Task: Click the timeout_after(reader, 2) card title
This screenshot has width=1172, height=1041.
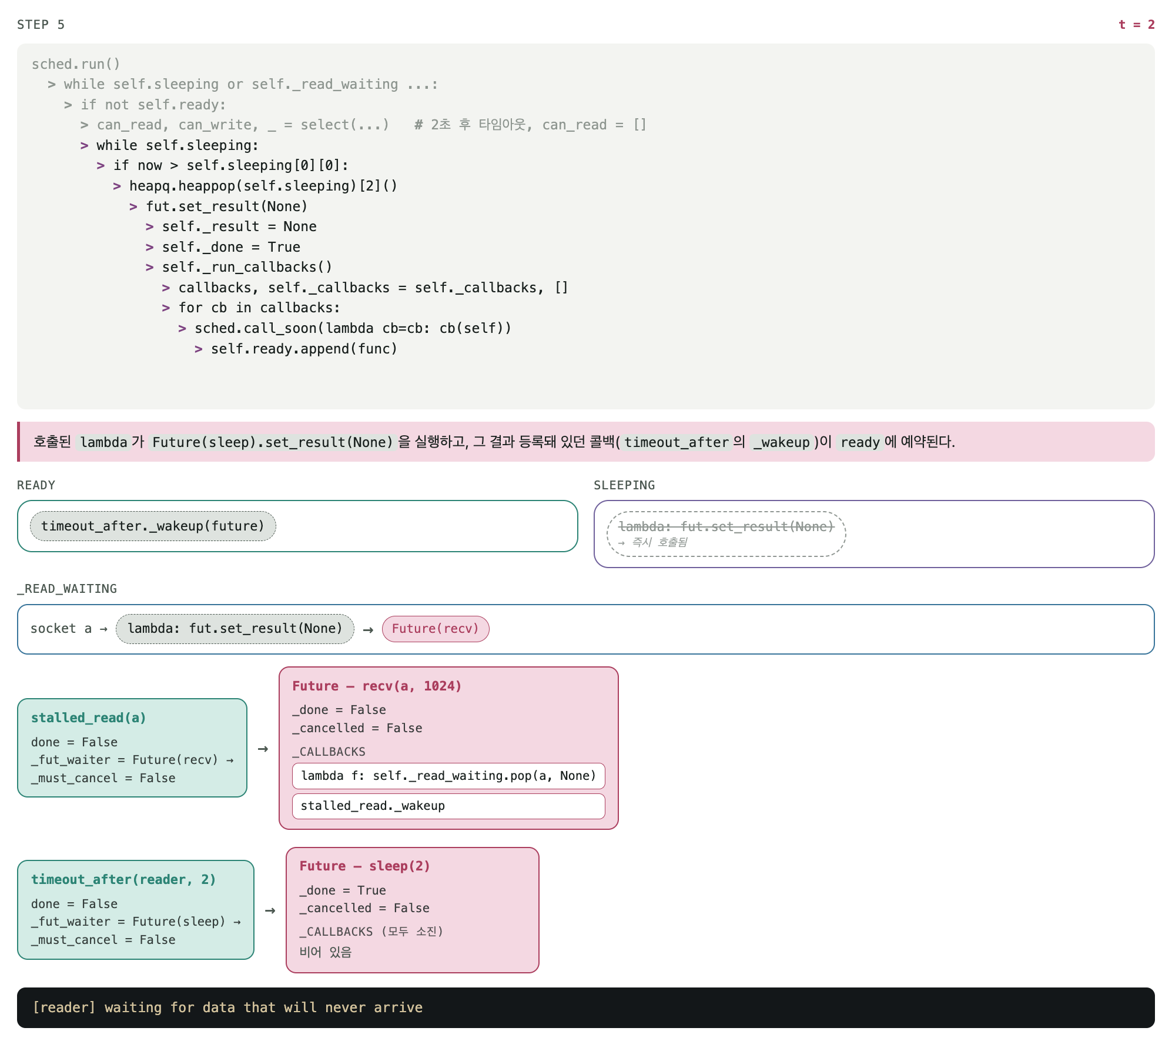Action: point(123,880)
